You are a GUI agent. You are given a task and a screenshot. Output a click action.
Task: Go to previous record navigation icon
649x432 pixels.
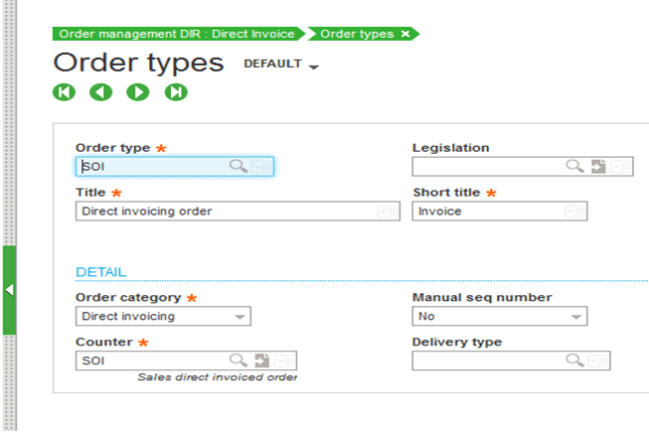pos(101,92)
